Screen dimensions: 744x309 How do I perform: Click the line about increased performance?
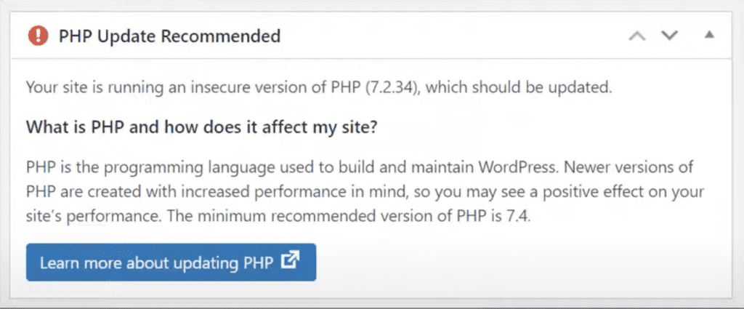pos(365,192)
